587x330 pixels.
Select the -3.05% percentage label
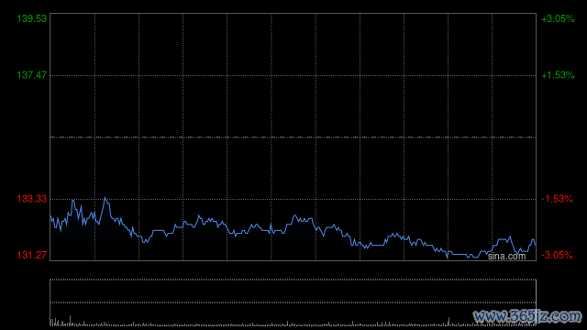pyautogui.click(x=557, y=255)
